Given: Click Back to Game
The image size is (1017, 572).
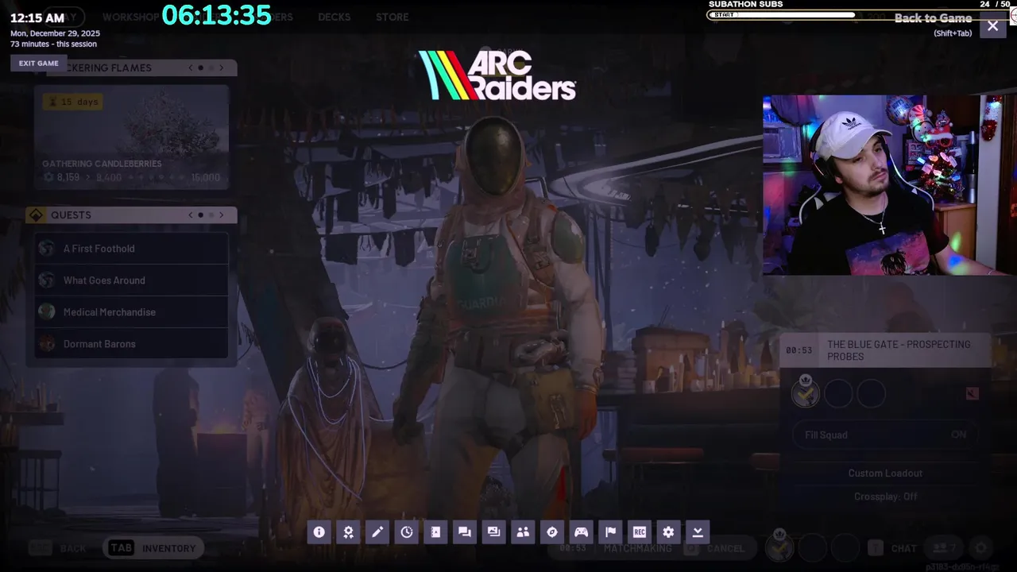Looking at the screenshot, I should pos(933,18).
